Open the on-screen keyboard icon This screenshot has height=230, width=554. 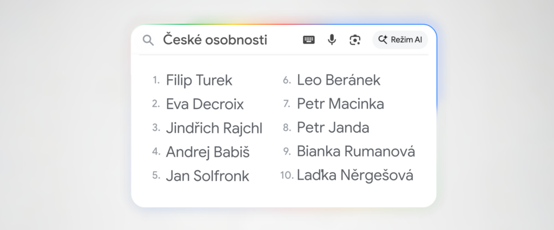(x=309, y=40)
